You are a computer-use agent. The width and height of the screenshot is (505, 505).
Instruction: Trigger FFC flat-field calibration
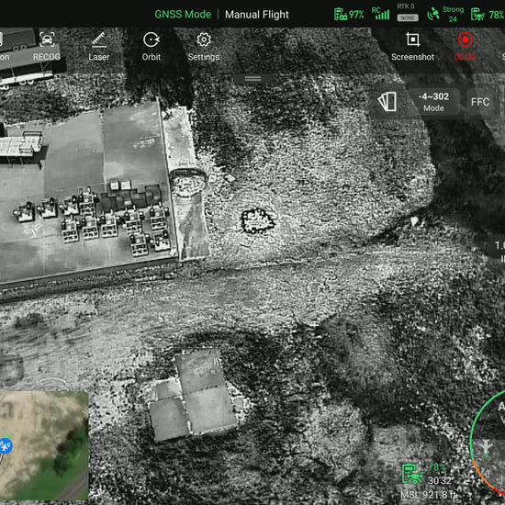click(x=480, y=102)
